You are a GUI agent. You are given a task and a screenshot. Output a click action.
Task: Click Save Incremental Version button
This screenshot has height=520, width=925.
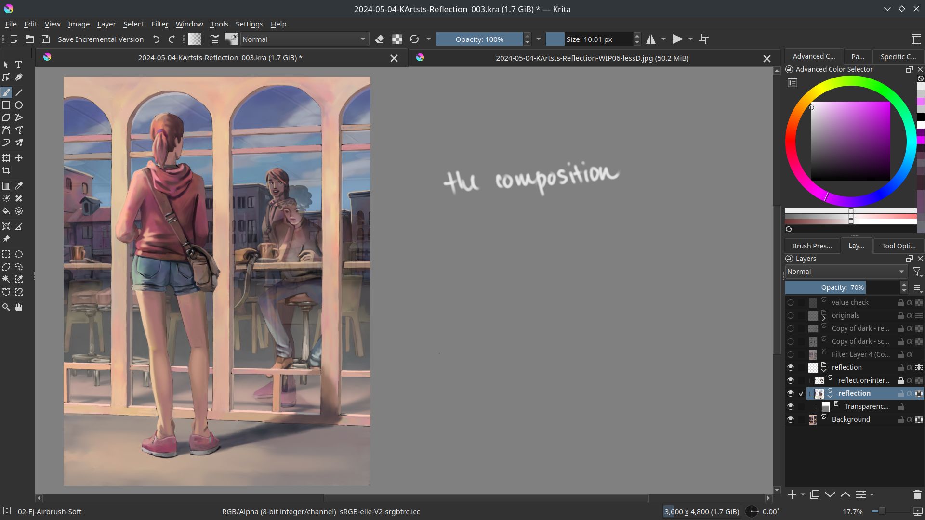pos(101,39)
